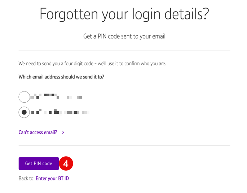Click the divider line above Get PIN code

(124, 146)
